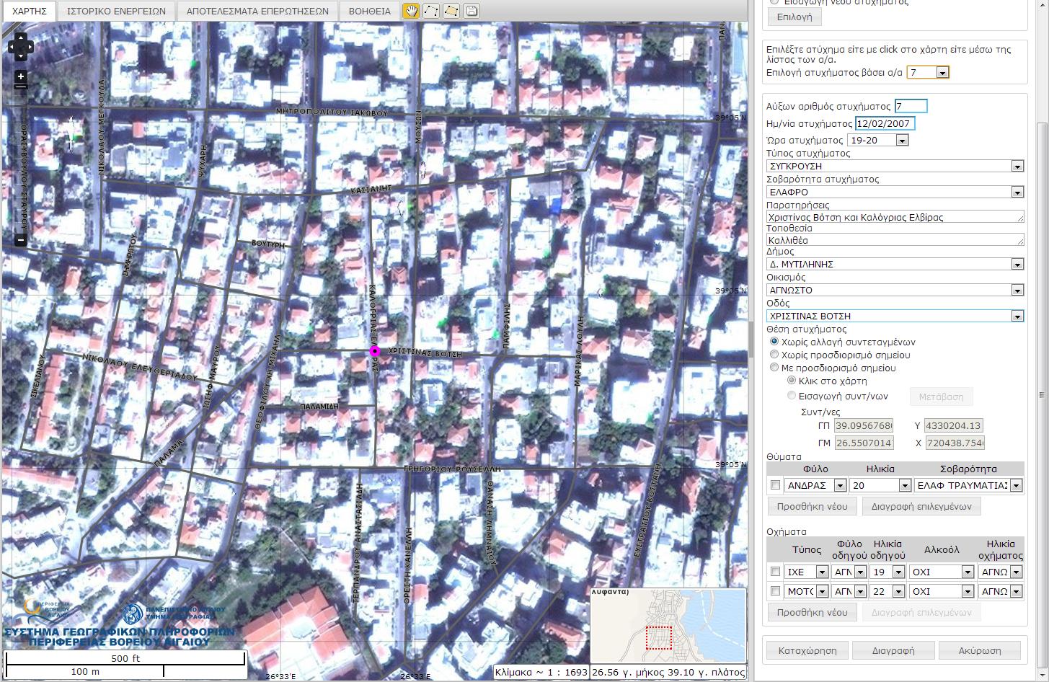The width and height of the screenshot is (1049, 682).
Task: Open victim age 20 dropdown
Action: point(880,485)
